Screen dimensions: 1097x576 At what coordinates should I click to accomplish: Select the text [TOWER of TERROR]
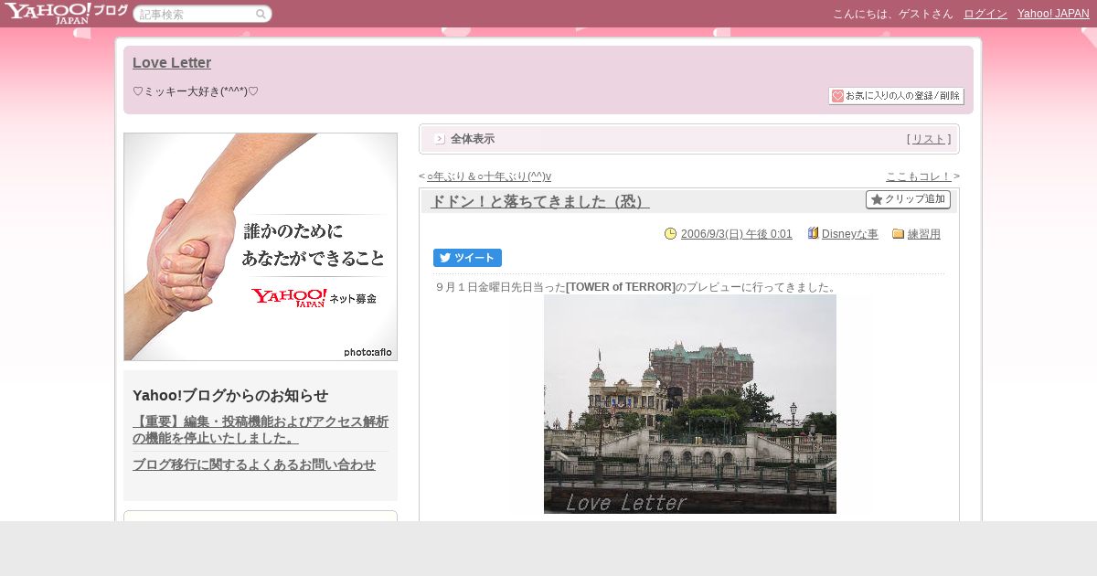click(x=621, y=287)
